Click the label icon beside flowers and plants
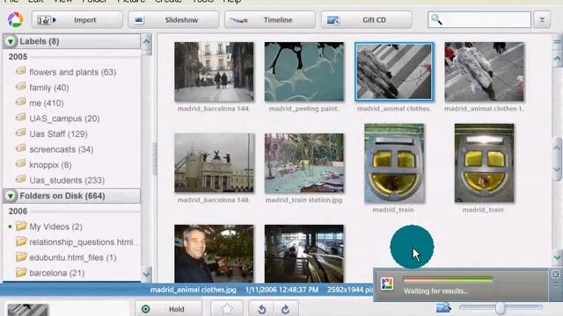 click(21, 71)
